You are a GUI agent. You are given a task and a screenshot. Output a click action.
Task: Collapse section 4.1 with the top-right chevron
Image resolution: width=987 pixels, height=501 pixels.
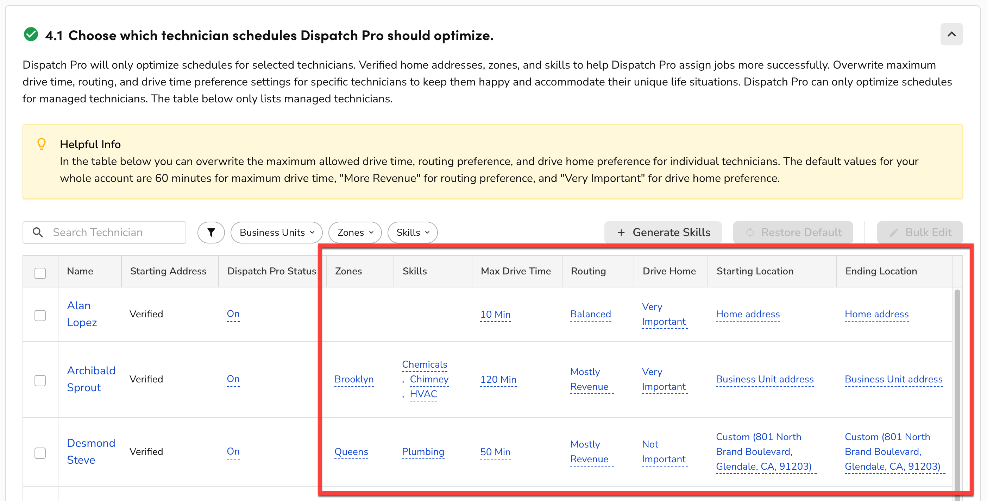click(x=952, y=34)
